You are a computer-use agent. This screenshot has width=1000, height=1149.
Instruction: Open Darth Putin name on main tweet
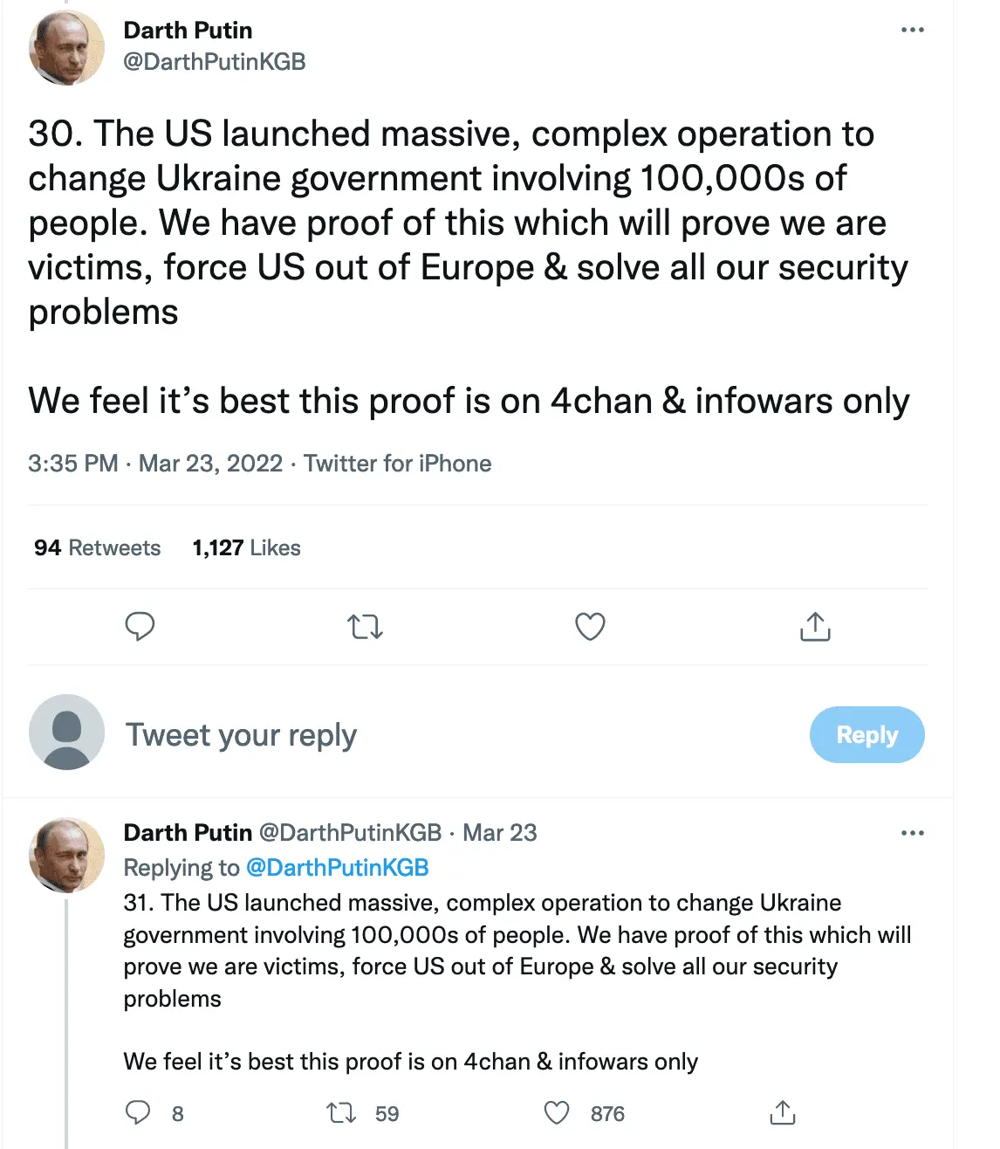188,31
